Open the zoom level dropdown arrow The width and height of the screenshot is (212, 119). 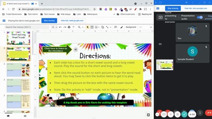click(82, 27)
